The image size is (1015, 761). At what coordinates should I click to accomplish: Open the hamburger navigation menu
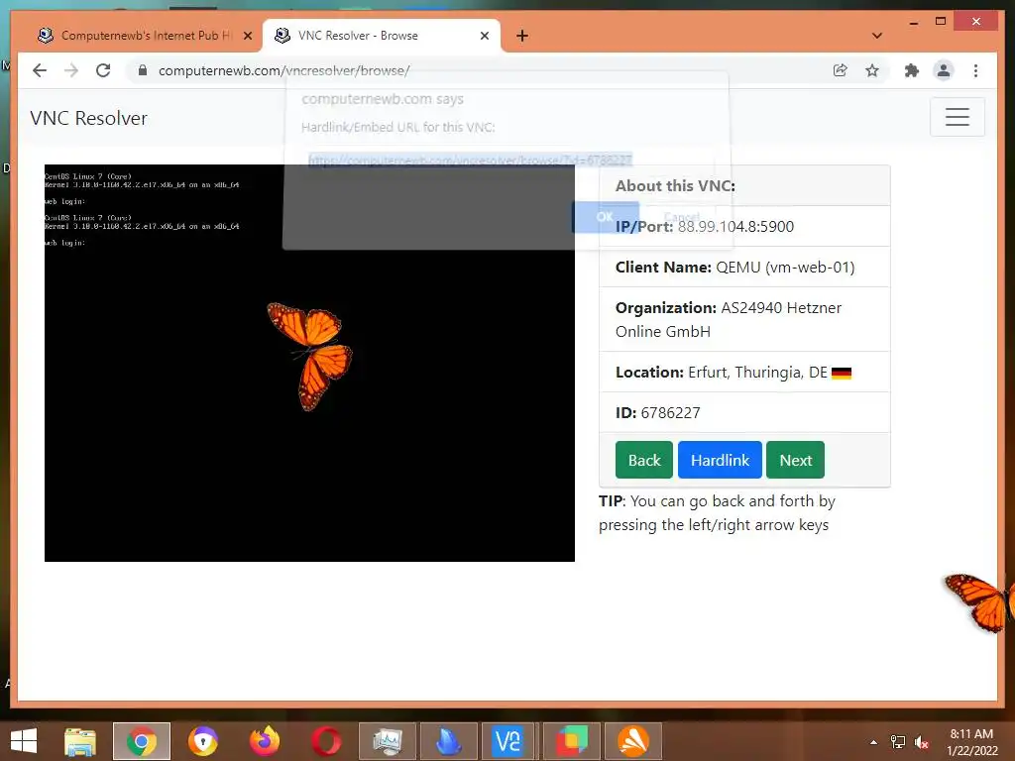(x=957, y=117)
